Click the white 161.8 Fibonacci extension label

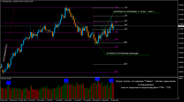126,64
